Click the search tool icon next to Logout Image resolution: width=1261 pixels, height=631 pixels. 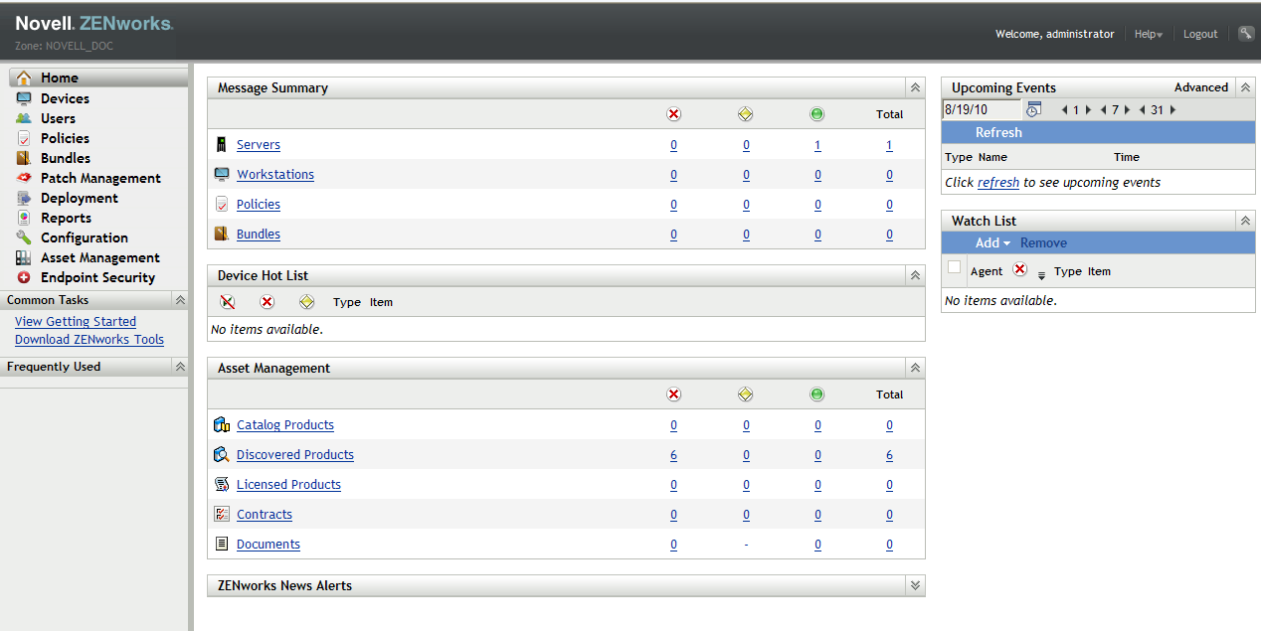(1246, 33)
